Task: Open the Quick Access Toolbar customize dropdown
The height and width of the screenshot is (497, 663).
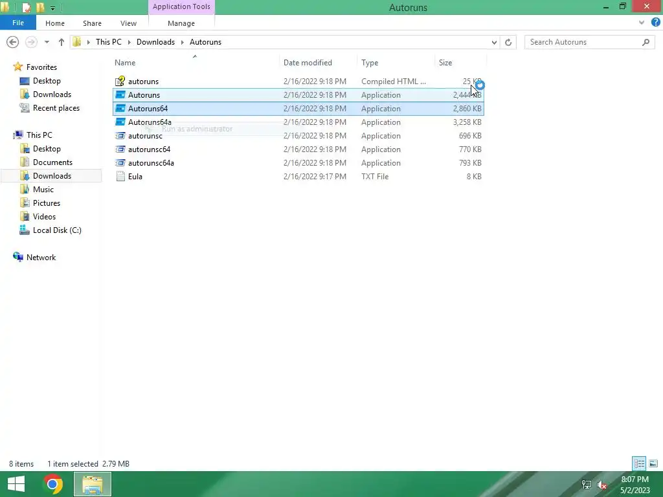Action: click(52, 8)
